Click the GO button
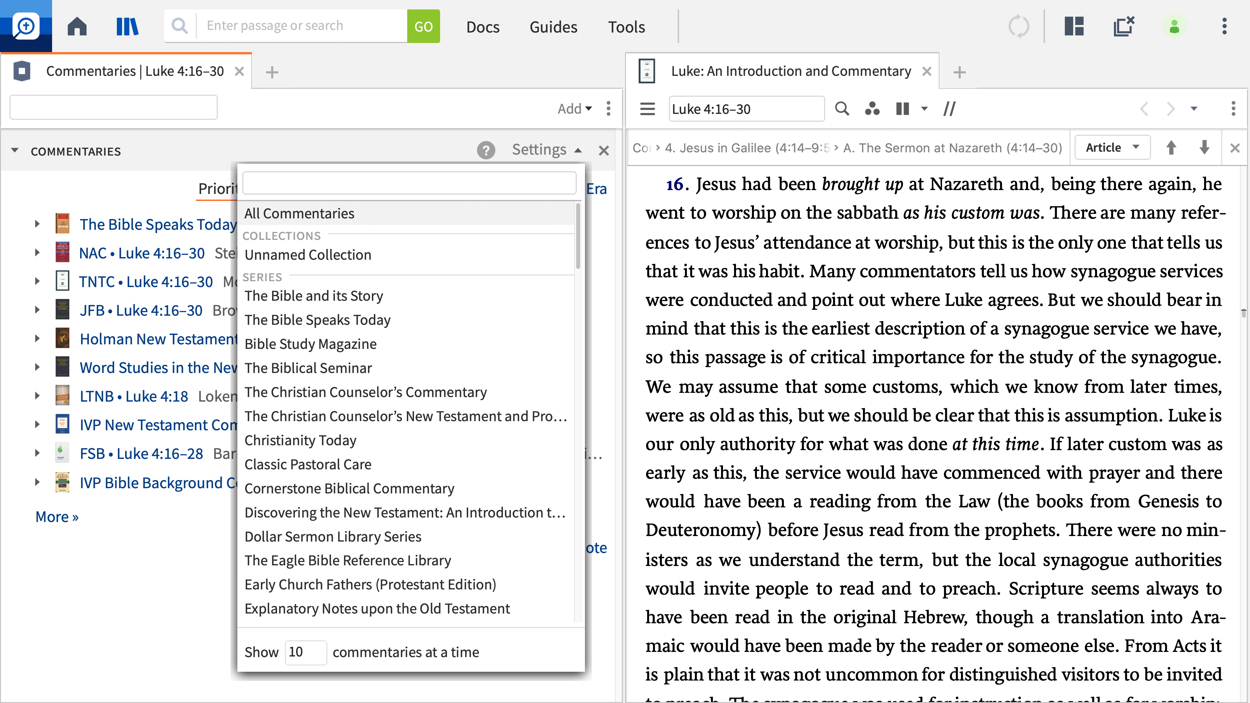 423,26
